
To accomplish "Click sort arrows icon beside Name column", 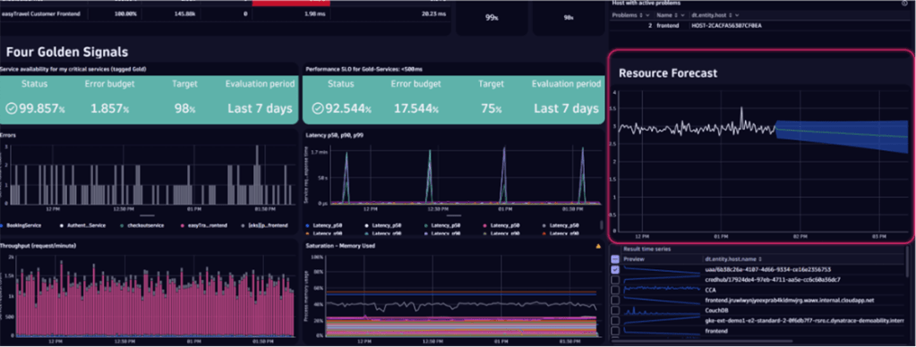I will click(677, 15).
